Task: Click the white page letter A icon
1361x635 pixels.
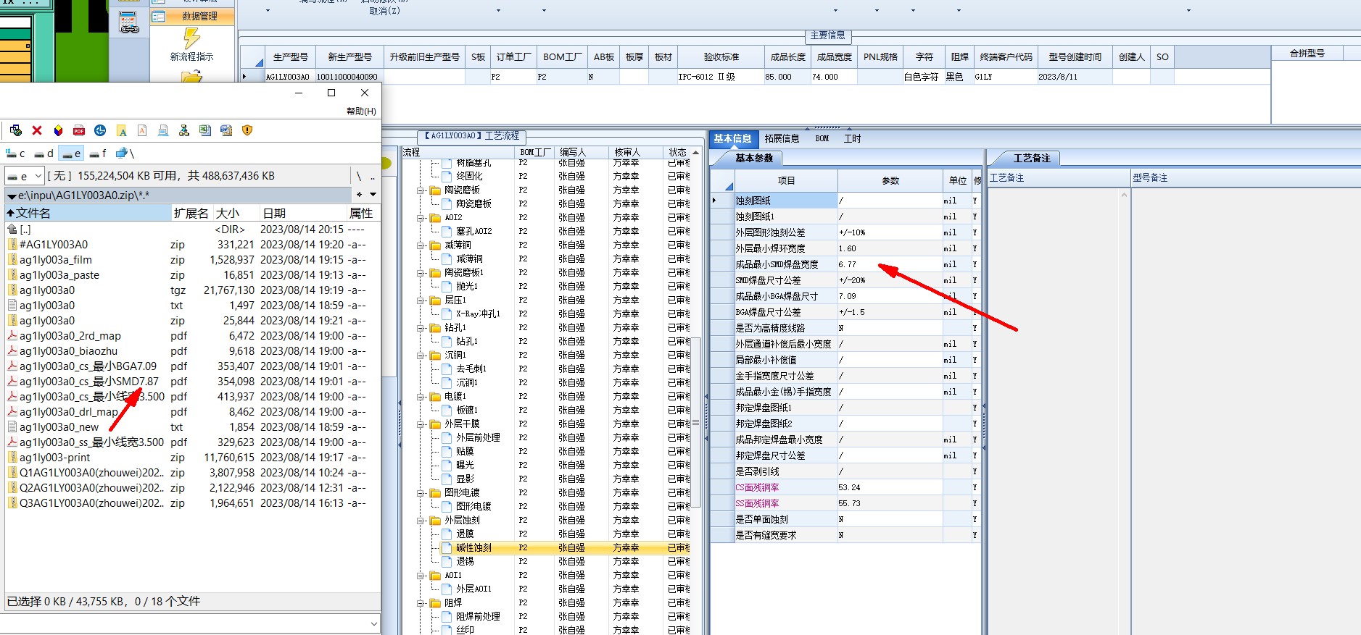Action: point(142,130)
